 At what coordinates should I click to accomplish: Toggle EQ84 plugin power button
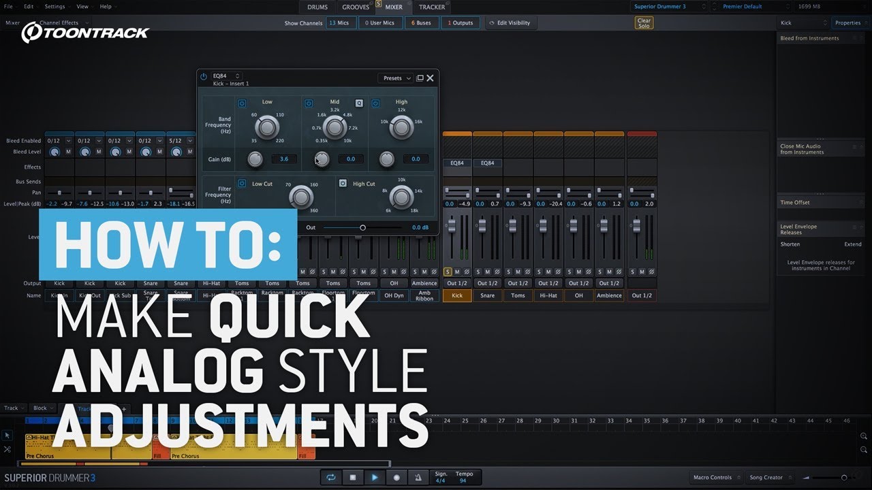pos(204,78)
